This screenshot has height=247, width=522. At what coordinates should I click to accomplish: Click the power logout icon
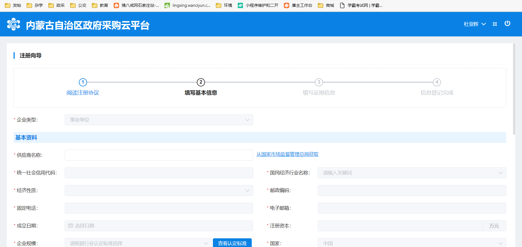[x=507, y=23]
